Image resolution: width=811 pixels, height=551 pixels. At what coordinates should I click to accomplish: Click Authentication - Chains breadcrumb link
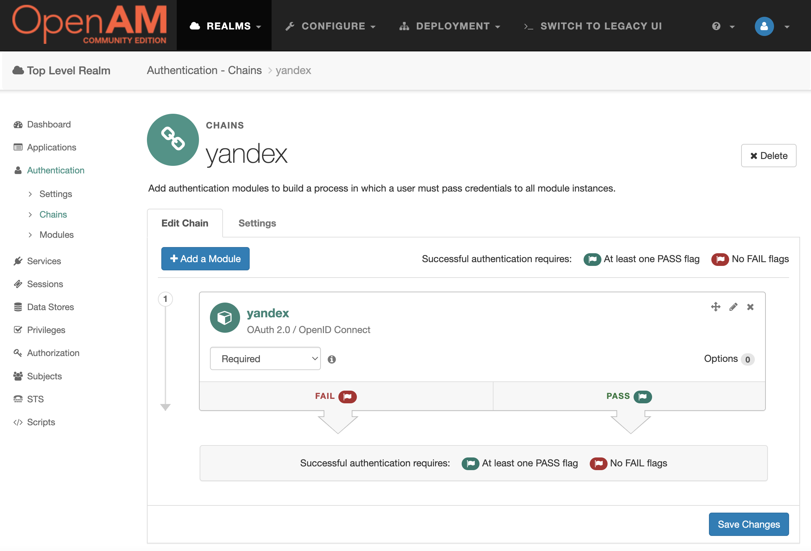tap(204, 70)
